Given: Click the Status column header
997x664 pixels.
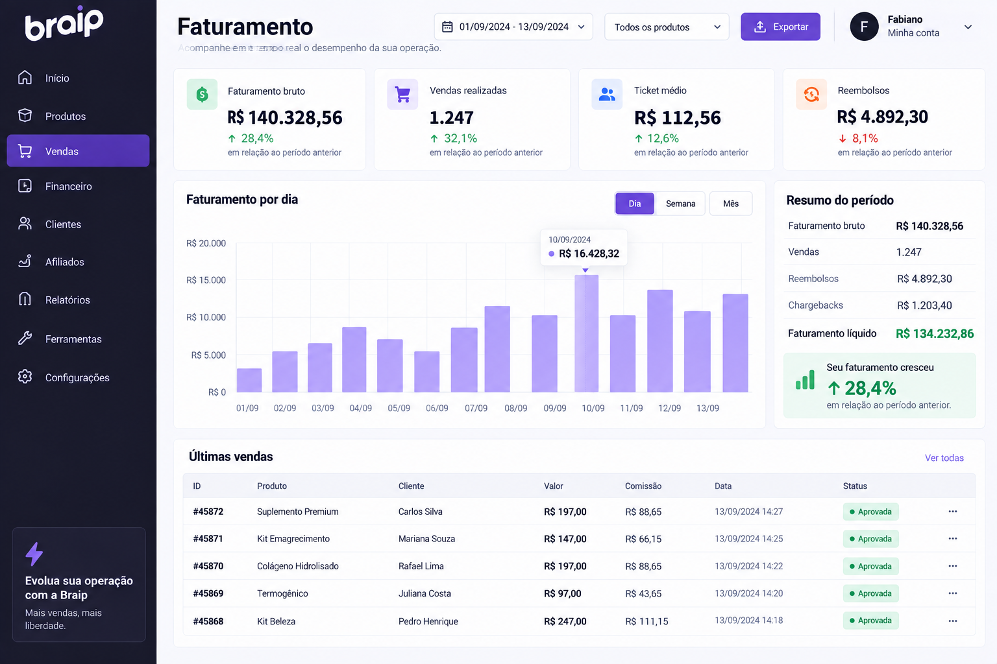Looking at the screenshot, I should point(855,486).
